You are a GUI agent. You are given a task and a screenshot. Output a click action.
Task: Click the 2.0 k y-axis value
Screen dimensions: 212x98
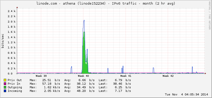tap(12, 21)
